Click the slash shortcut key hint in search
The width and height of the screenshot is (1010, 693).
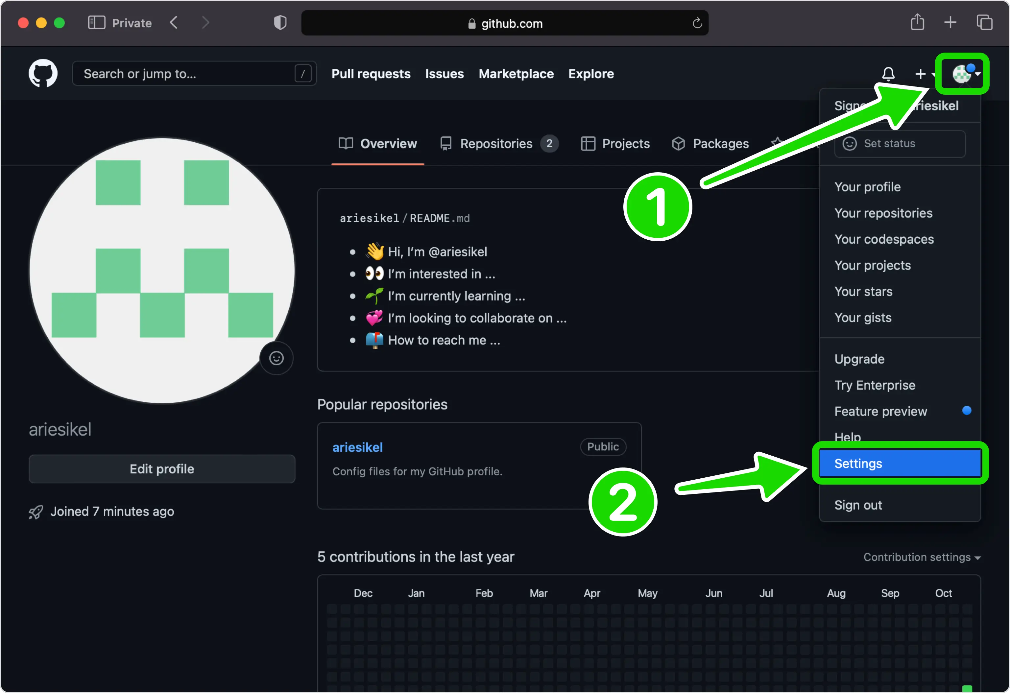click(302, 73)
